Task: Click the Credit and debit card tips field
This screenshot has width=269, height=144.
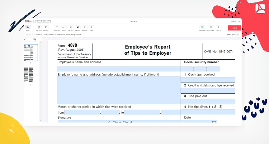Action: (x=208, y=90)
